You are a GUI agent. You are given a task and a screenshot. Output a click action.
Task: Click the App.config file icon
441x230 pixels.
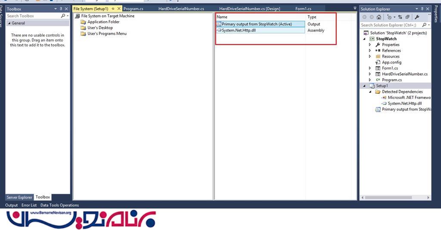[x=378, y=62]
